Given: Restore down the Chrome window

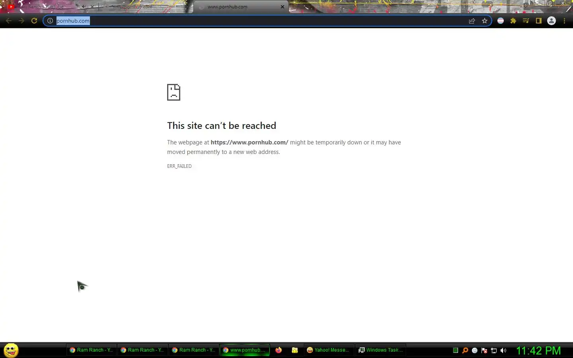Looking at the screenshot, I should tap(549, 3).
